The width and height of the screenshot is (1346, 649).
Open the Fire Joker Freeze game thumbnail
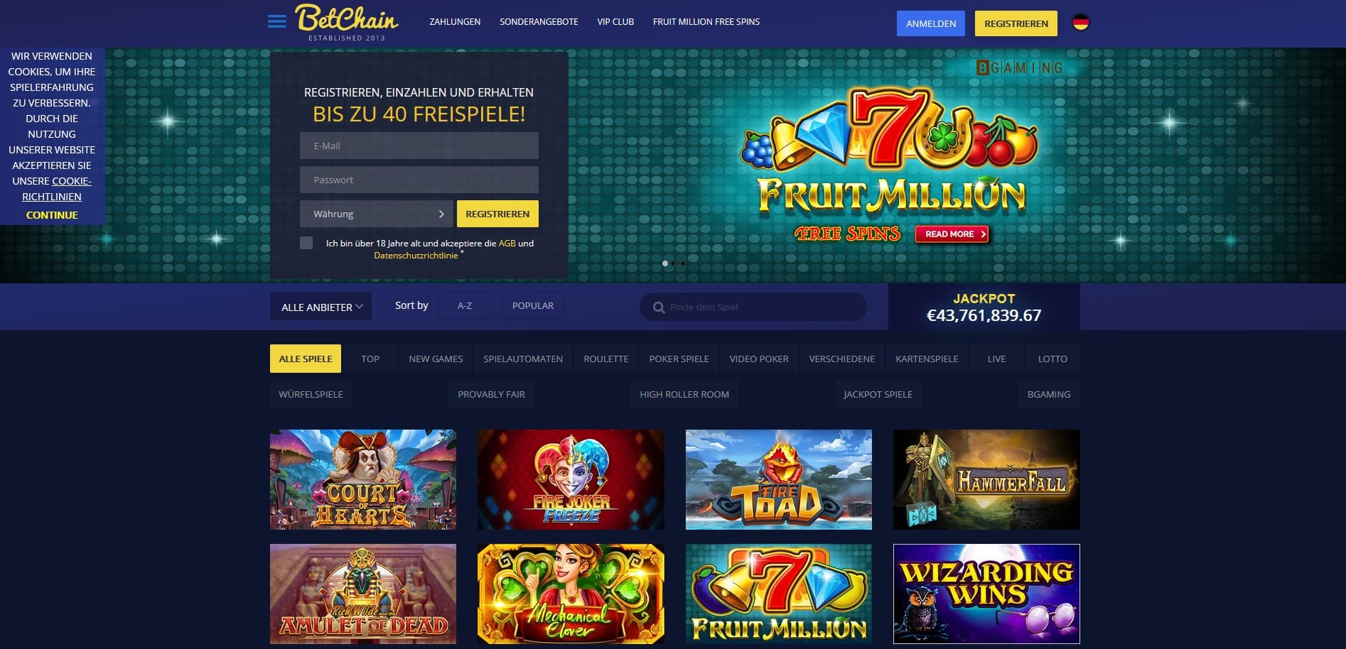point(571,479)
